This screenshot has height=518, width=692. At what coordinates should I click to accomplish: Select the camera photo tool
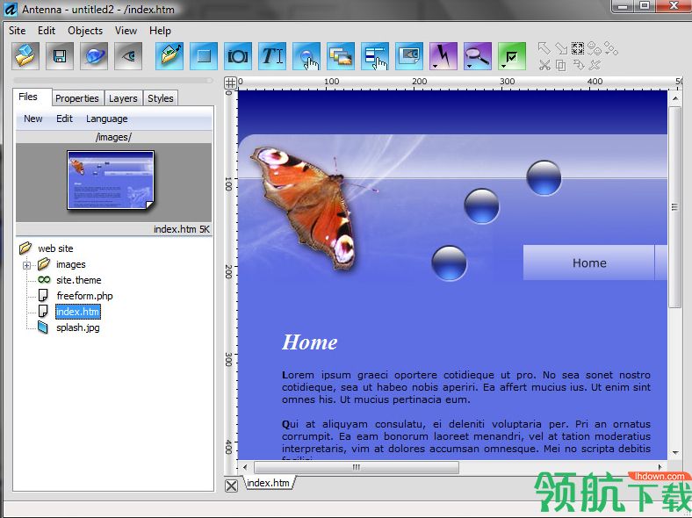coord(238,56)
